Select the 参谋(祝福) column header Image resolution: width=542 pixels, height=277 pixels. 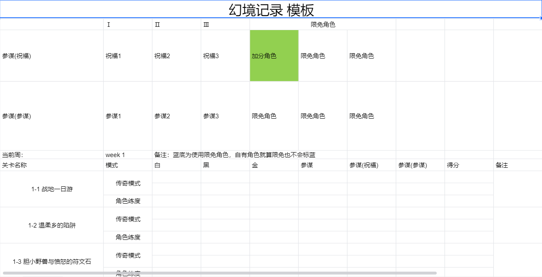click(x=372, y=165)
